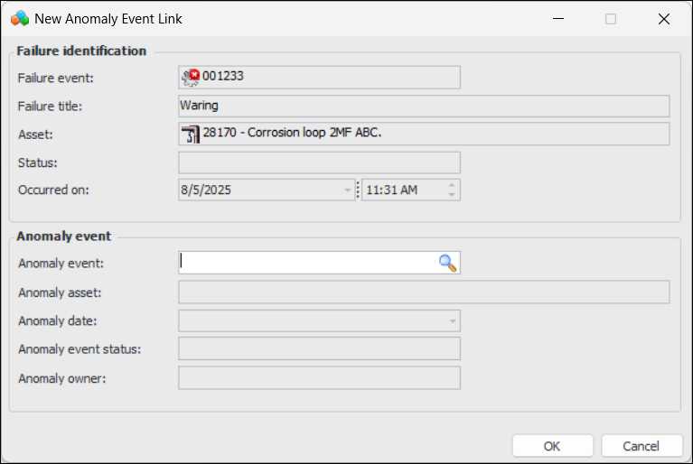Confirm with the OK button

coord(552,446)
